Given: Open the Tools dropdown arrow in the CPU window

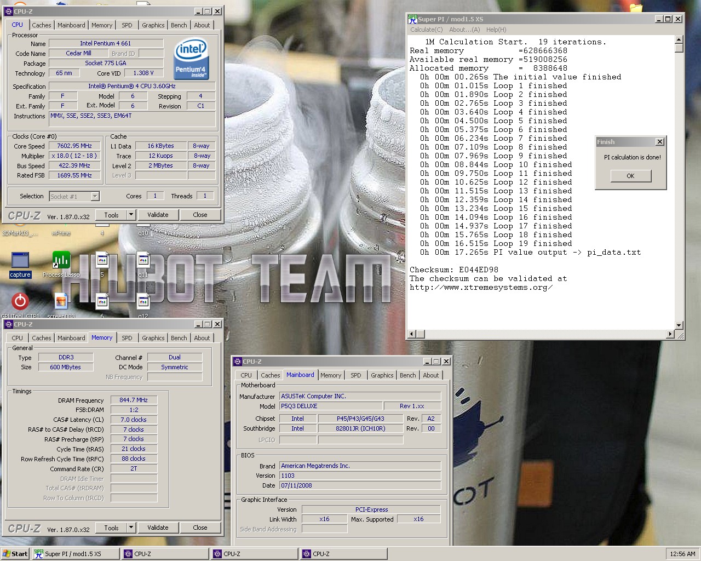Looking at the screenshot, I should click(131, 215).
